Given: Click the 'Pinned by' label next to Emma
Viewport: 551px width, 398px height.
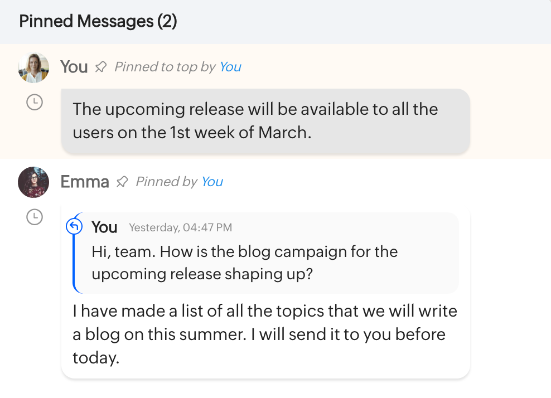Looking at the screenshot, I should (x=166, y=182).
